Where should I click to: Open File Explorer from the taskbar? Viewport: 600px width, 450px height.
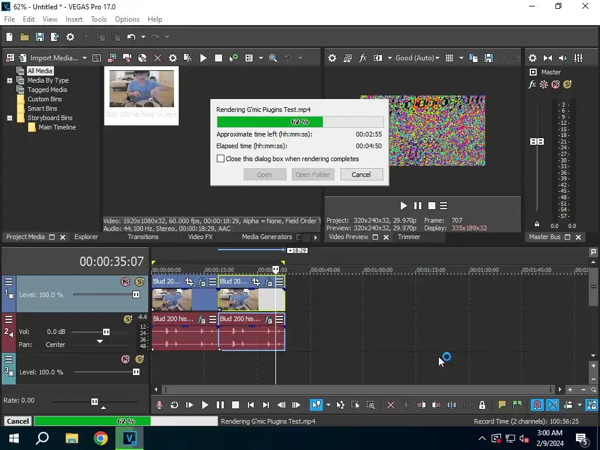[71, 438]
